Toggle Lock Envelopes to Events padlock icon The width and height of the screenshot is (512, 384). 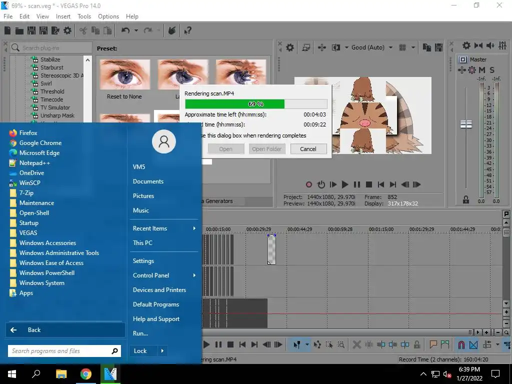(x=417, y=344)
